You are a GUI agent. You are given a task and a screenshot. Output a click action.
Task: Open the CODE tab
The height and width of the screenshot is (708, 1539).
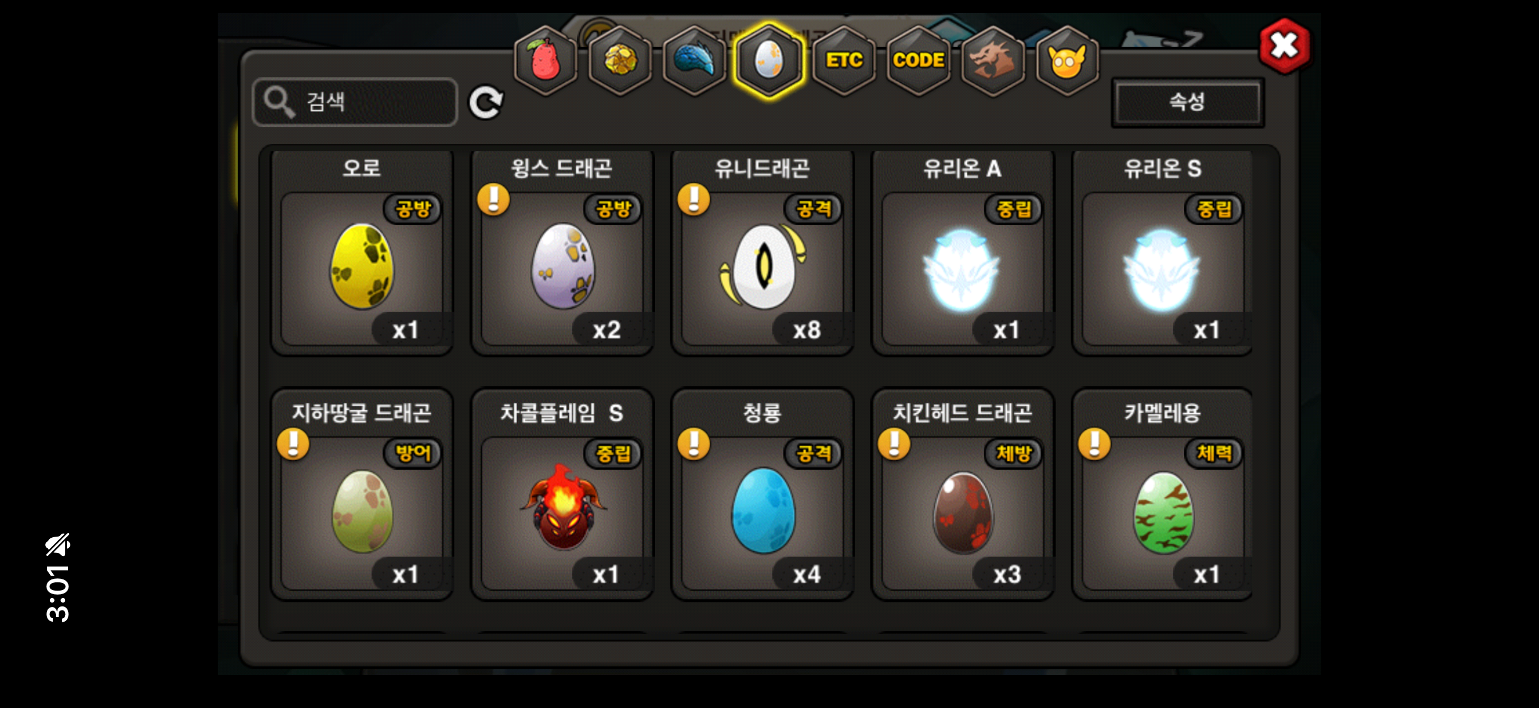point(918,60)
